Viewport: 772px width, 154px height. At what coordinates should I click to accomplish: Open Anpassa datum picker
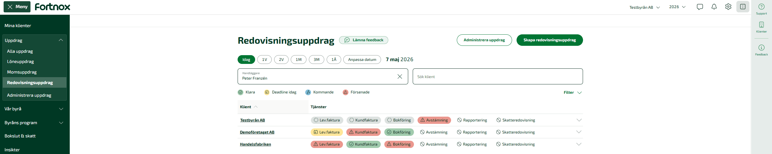(x=362, y=60)
